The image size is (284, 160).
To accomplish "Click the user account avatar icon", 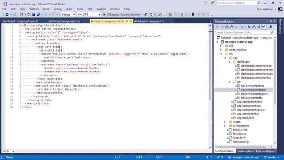I will tap(280, 9).
